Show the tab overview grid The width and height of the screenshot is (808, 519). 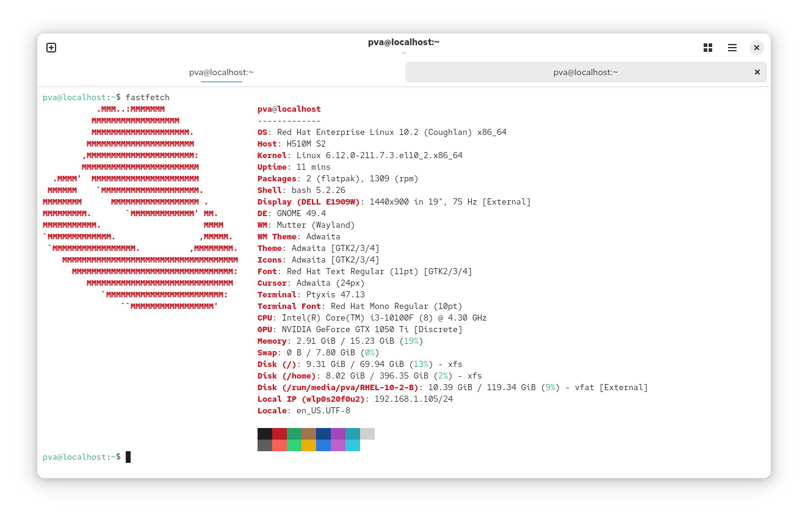708,48
